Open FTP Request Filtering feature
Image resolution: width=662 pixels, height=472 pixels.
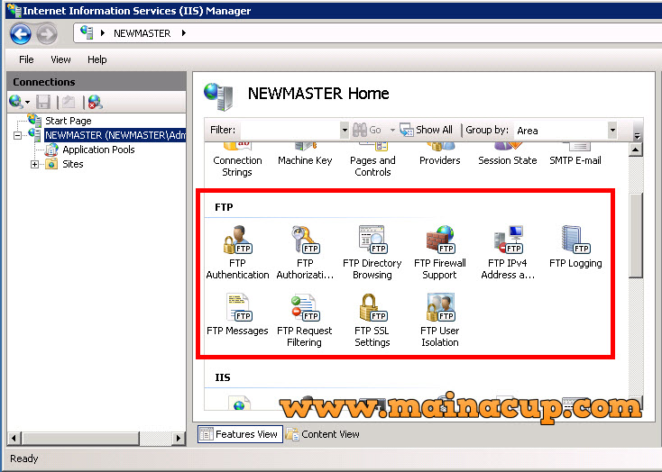305,319
